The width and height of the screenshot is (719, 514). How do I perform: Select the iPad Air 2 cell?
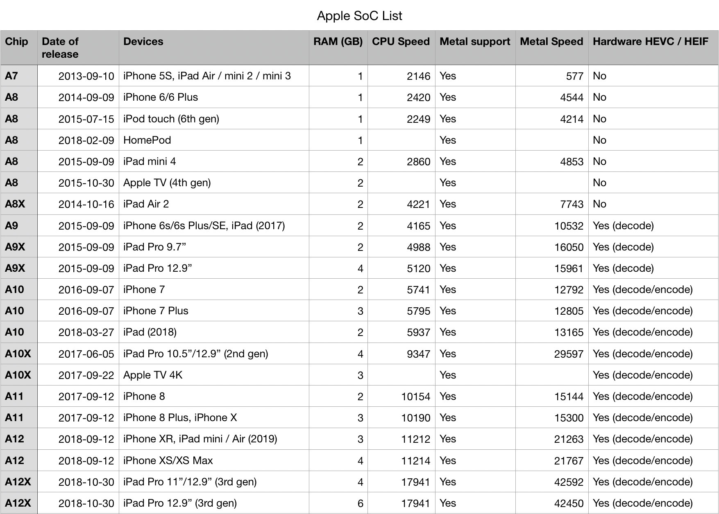[x=214, y=204]
